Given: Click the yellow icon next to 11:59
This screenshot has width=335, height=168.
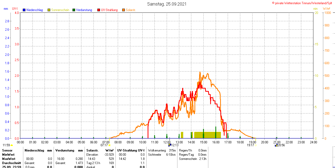Looking at the screenshot, I should coord(12,145).
